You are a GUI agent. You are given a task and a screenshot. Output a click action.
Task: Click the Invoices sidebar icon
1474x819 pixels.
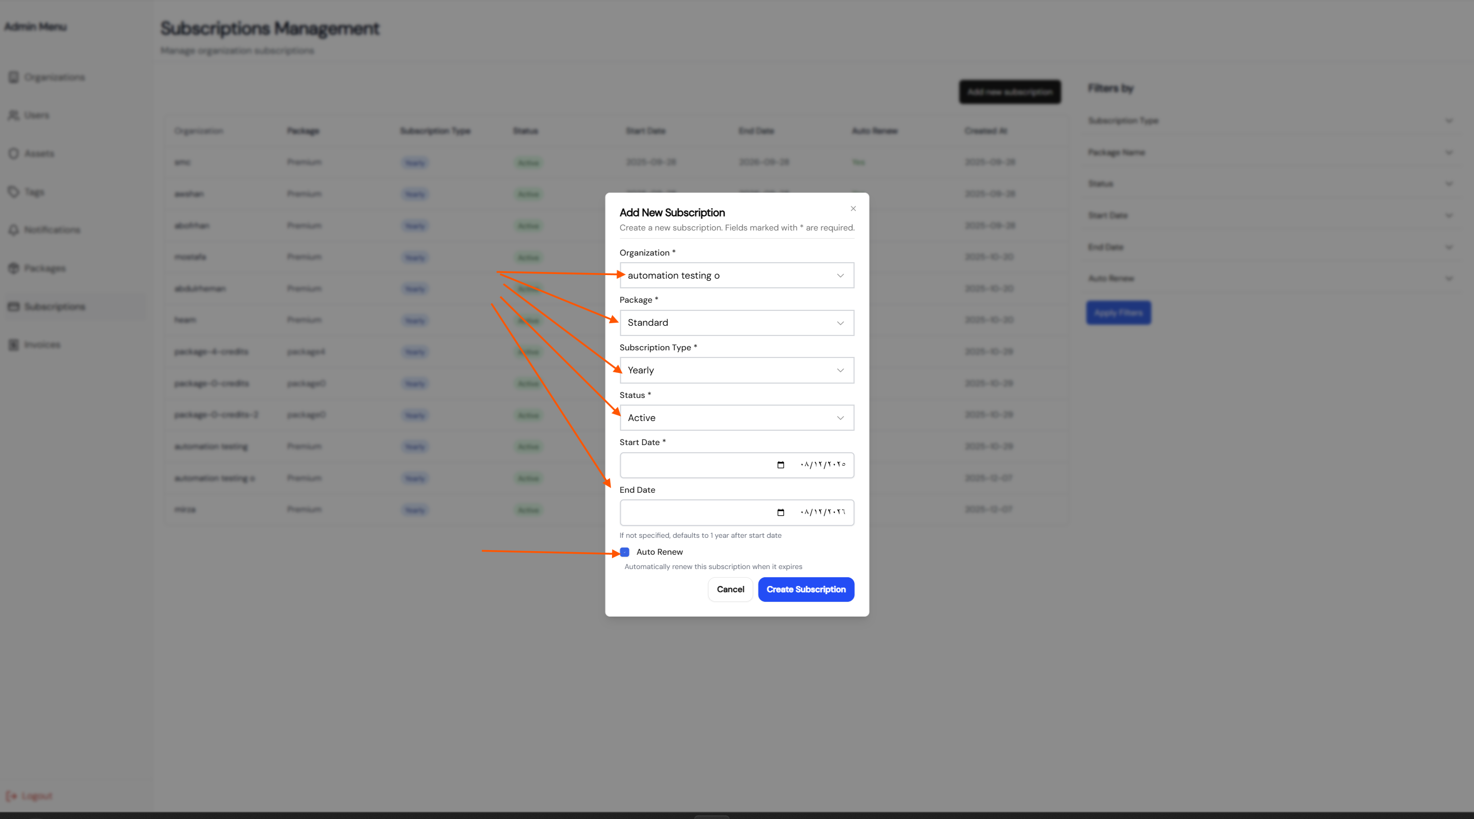click(14, 345)
